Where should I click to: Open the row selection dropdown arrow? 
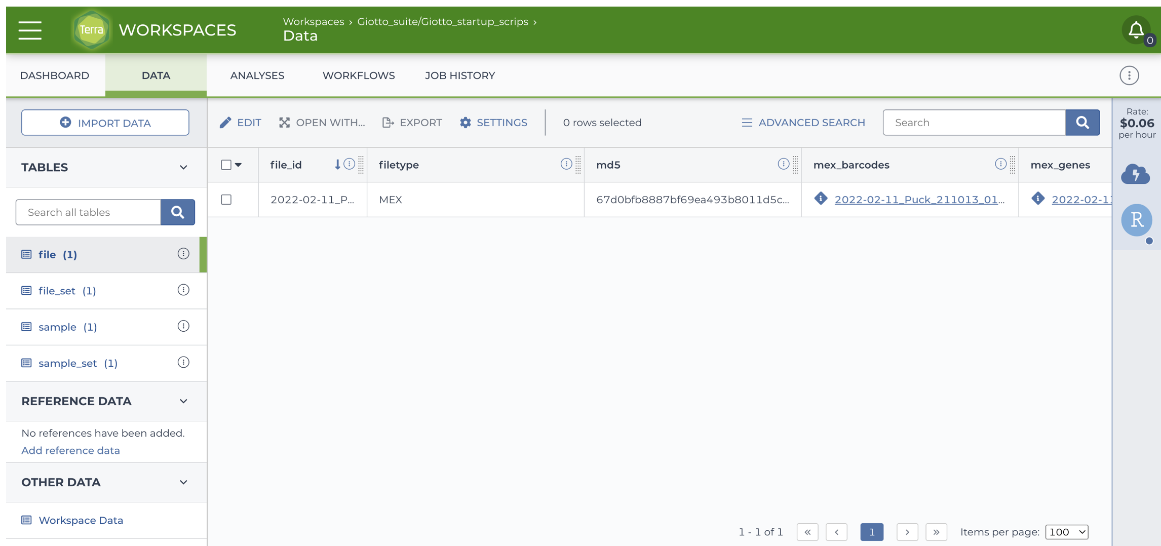(239, 165)
